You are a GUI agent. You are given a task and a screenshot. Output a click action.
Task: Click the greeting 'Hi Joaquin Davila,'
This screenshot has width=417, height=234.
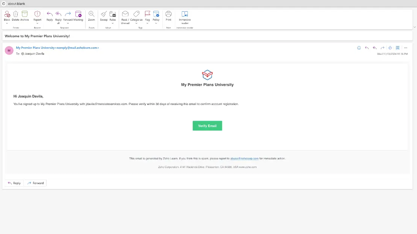click(x=28, y=96)
